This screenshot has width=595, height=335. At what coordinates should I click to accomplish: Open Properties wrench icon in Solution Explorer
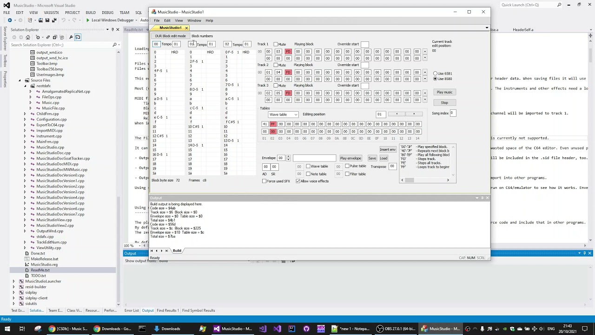pos(71,37)
